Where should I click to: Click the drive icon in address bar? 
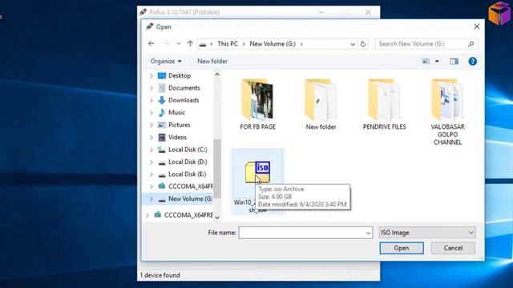click(203, 44)
